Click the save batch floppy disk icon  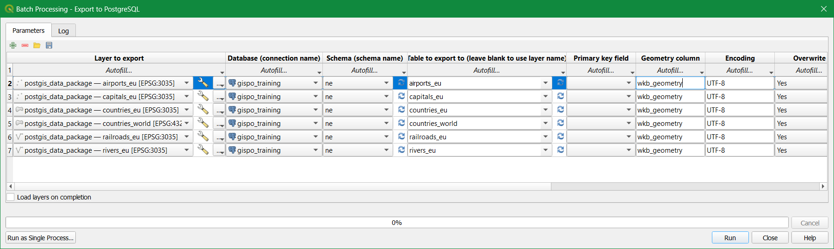point(49,45)
